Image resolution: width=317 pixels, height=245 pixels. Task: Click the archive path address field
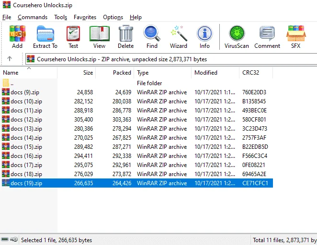click(x=171, y=59)
